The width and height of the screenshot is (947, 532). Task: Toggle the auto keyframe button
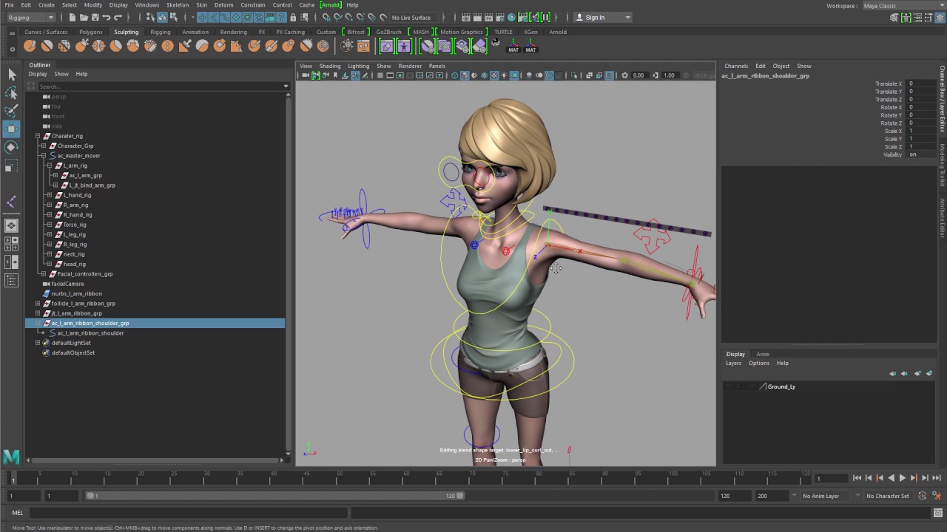pos(923,496)
